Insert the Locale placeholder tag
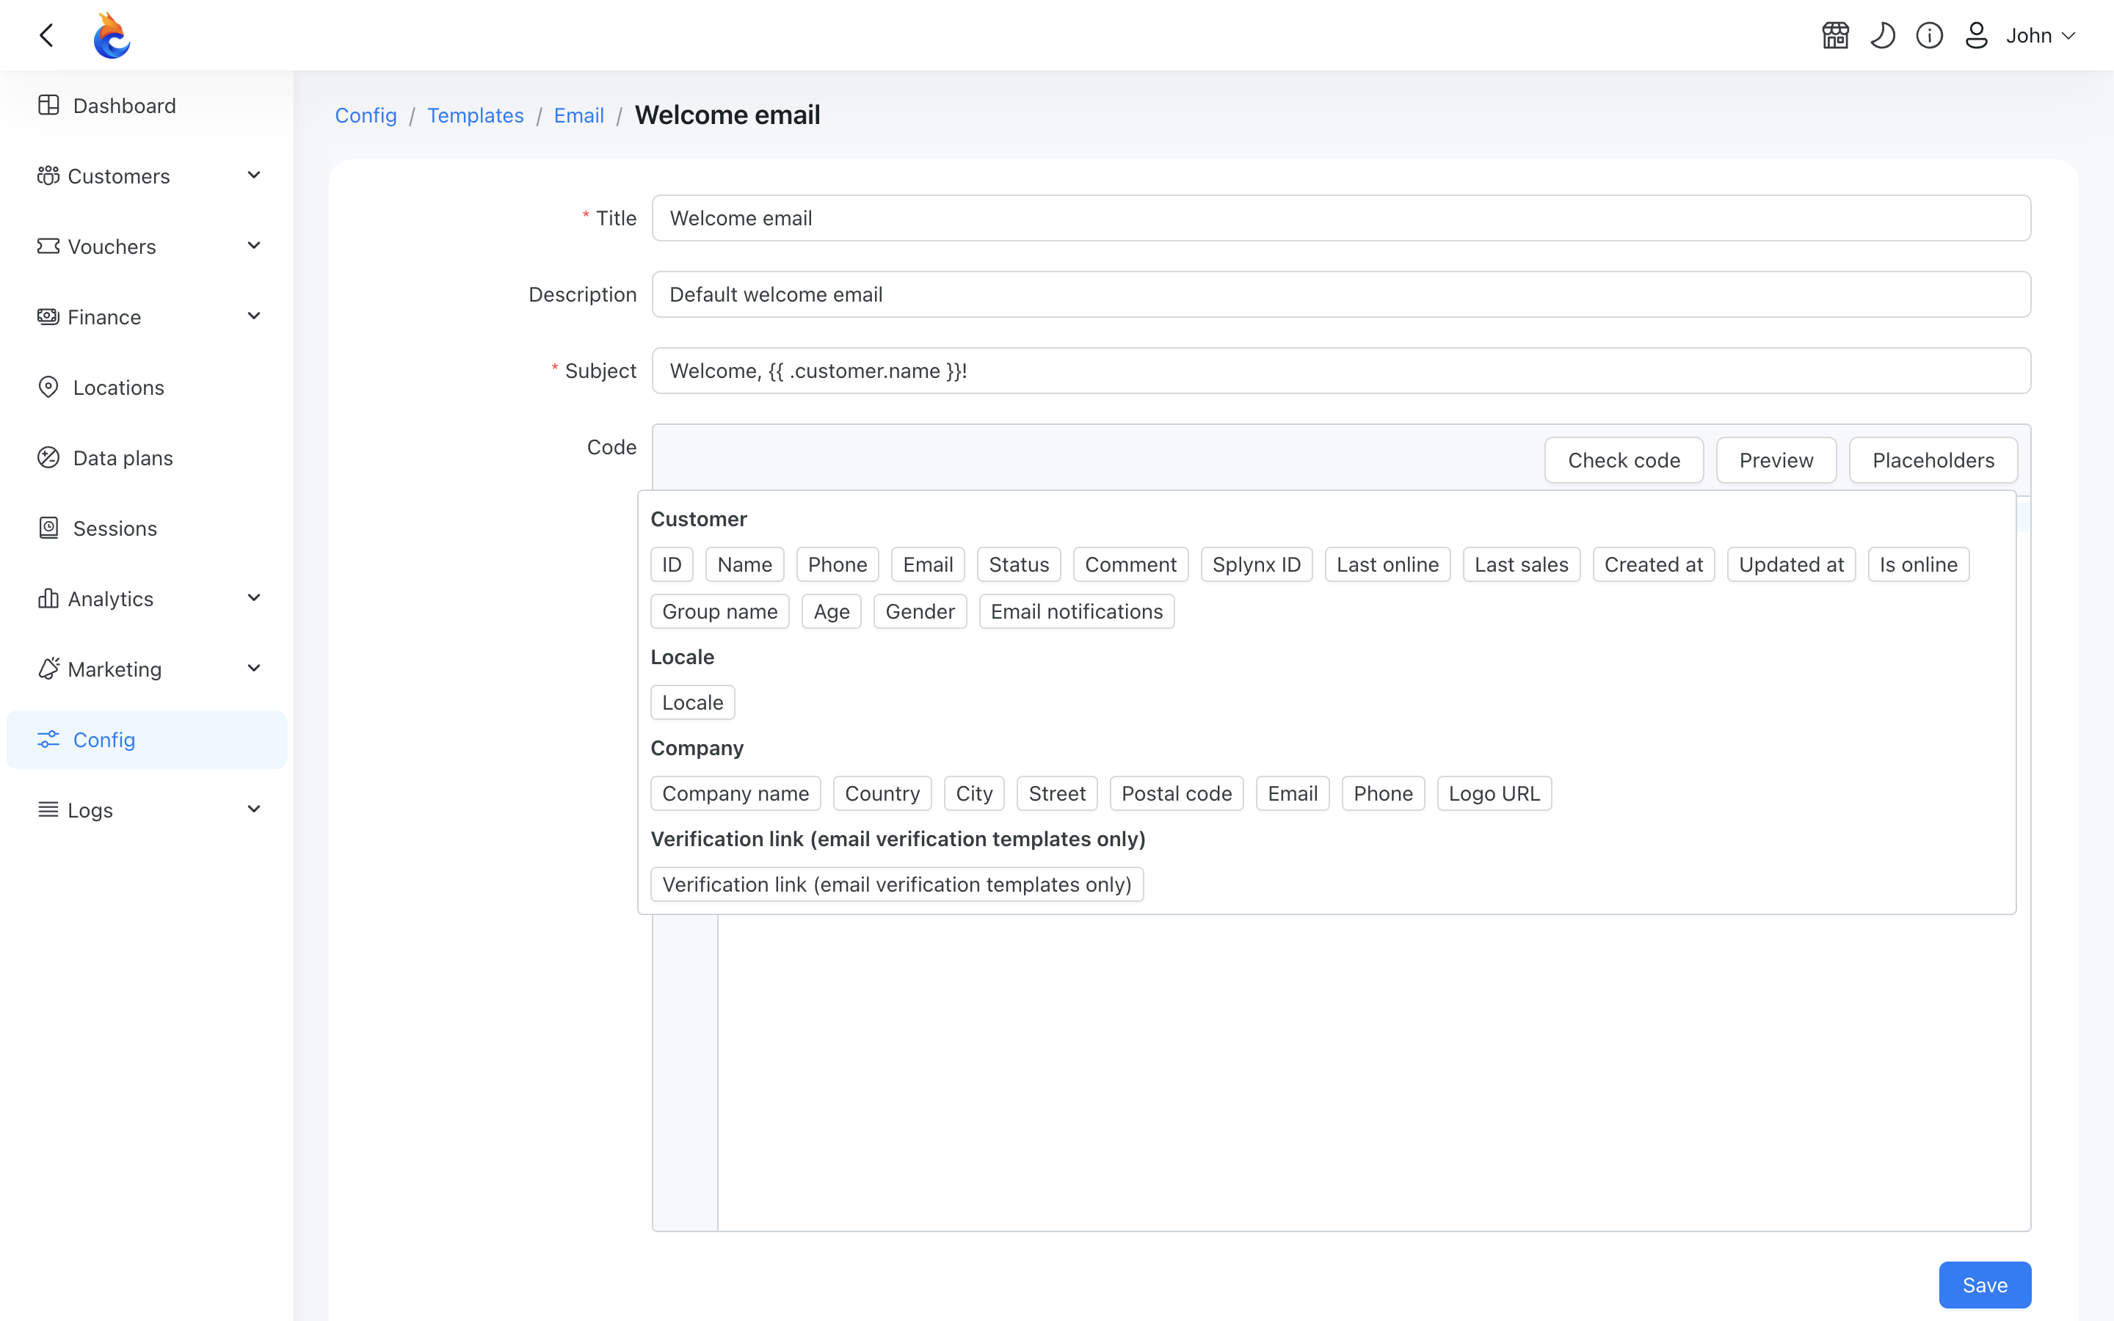 693,702
